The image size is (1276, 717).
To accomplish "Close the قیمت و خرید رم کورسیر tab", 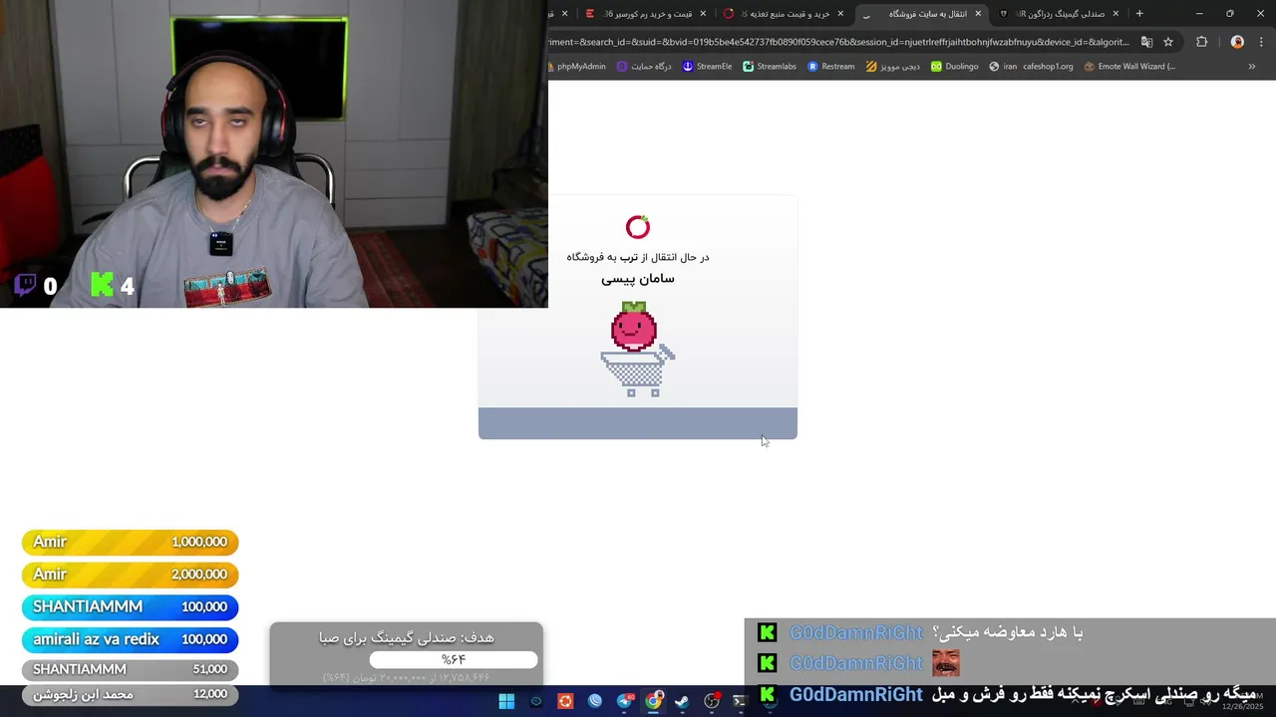I will point(703,14).
